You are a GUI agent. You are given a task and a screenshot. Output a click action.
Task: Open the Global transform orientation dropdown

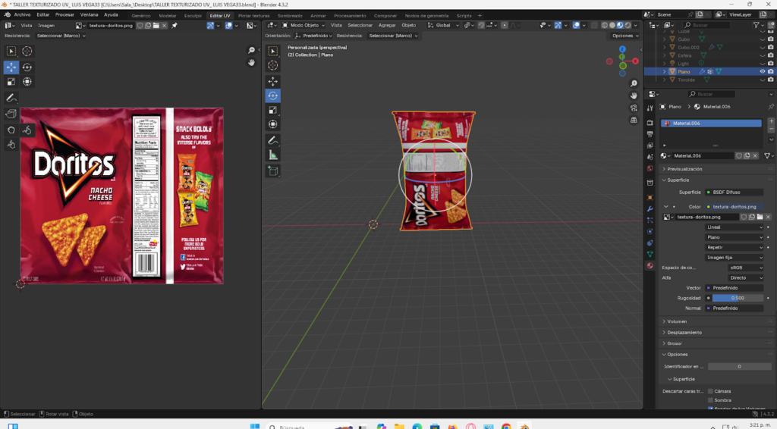443,25
